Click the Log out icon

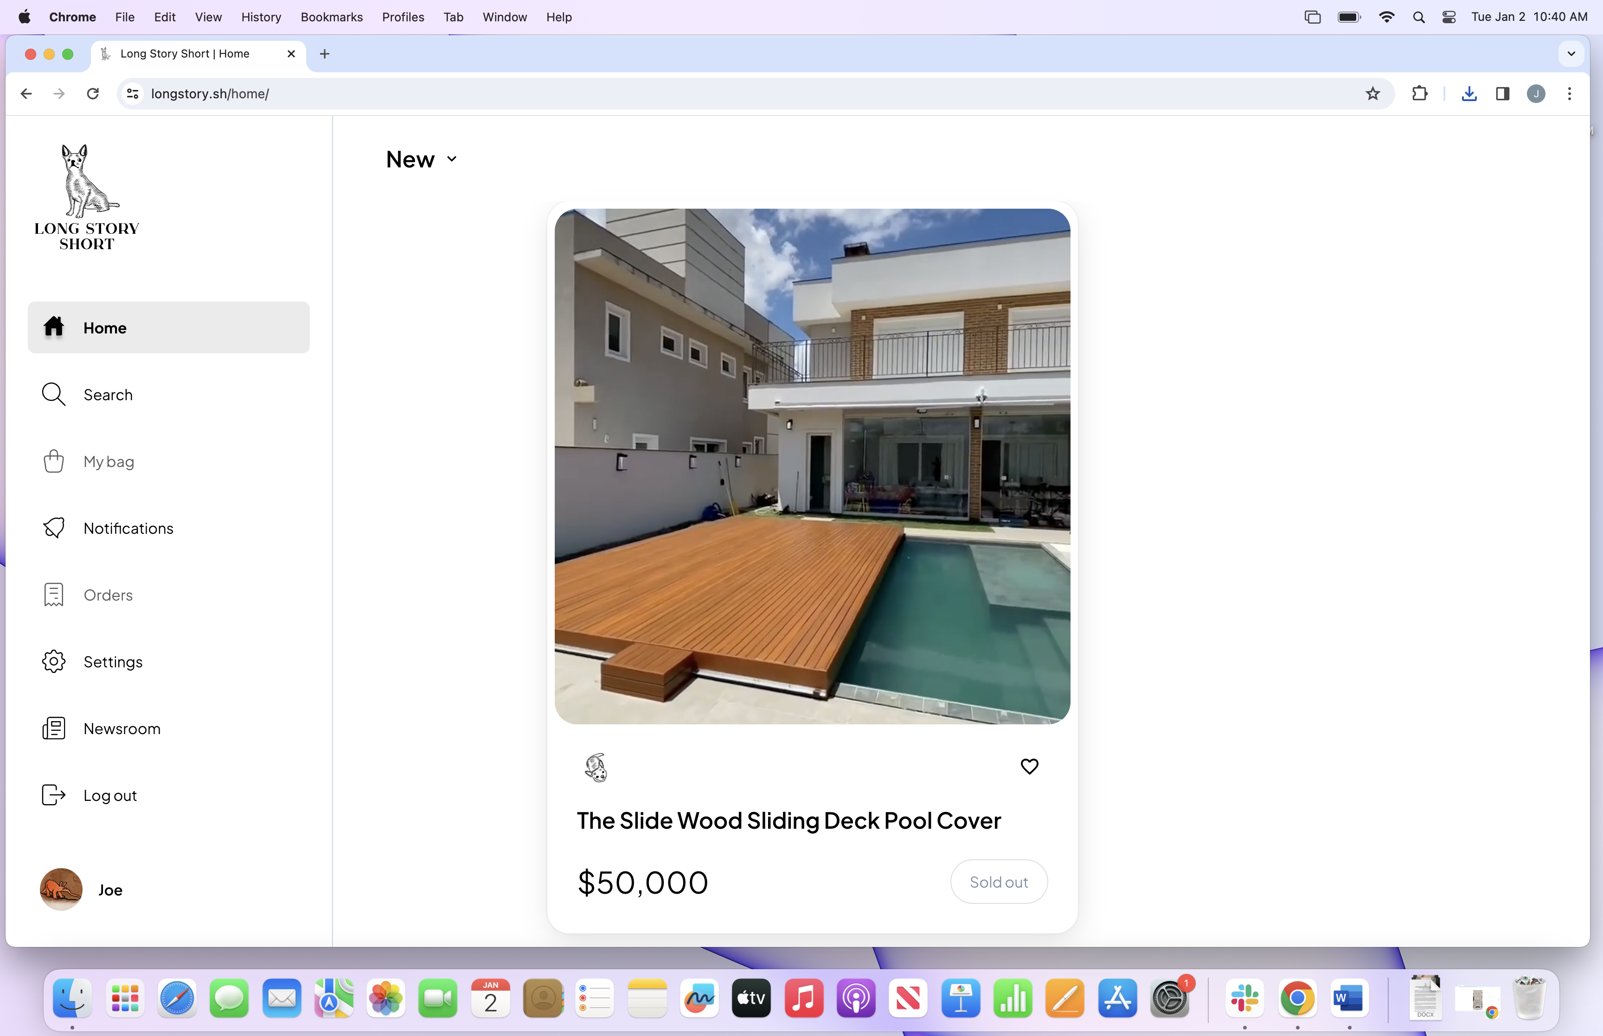(53, 795)
